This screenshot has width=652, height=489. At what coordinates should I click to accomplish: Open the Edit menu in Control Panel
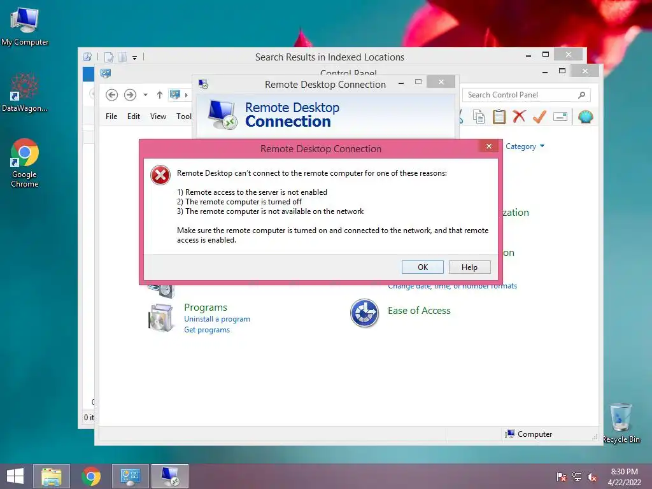(x=134, y=117)
